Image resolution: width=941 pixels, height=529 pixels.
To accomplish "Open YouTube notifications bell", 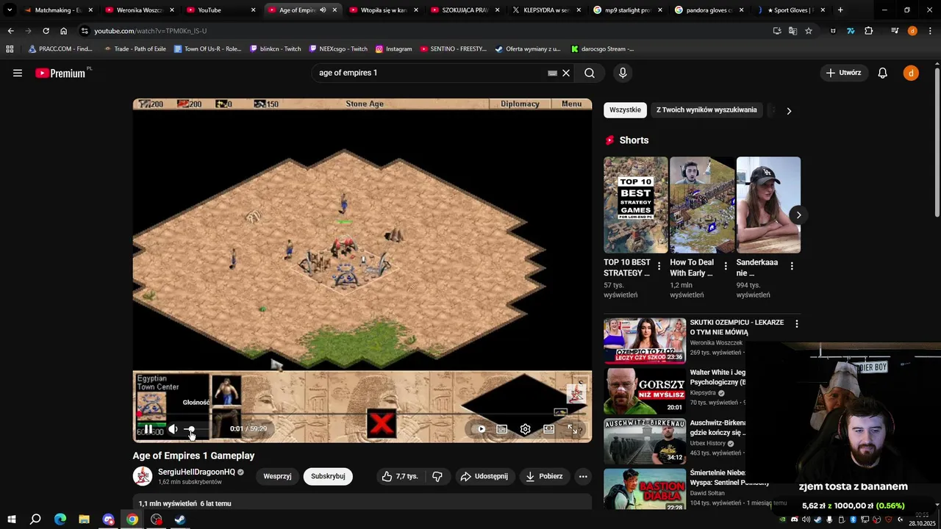I will coord(882,73).
